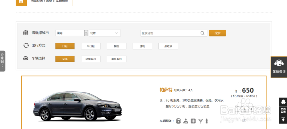Click the back-to-top arrow icon
Screen dimensions: 287x129
[283, 120]
